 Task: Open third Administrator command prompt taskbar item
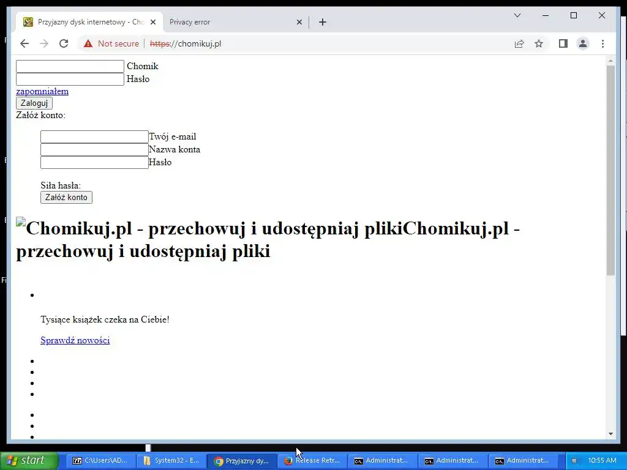pos(523,460)
